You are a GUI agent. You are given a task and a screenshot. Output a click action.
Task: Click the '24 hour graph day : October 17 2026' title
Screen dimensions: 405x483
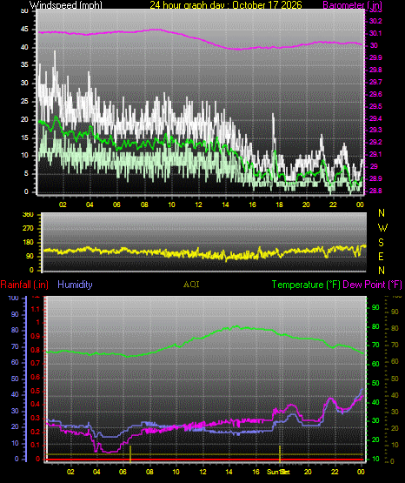click(226, 4)
